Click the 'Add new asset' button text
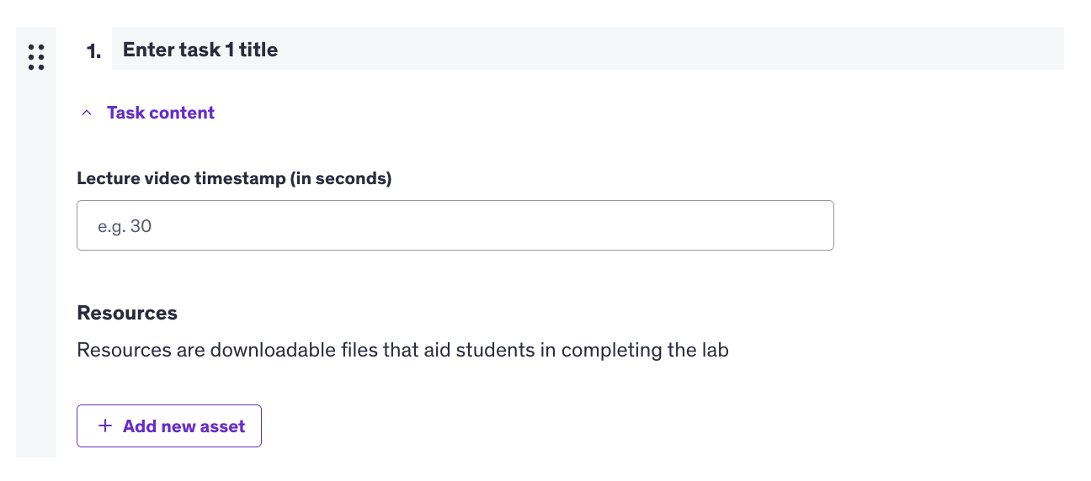 point(184,426)
